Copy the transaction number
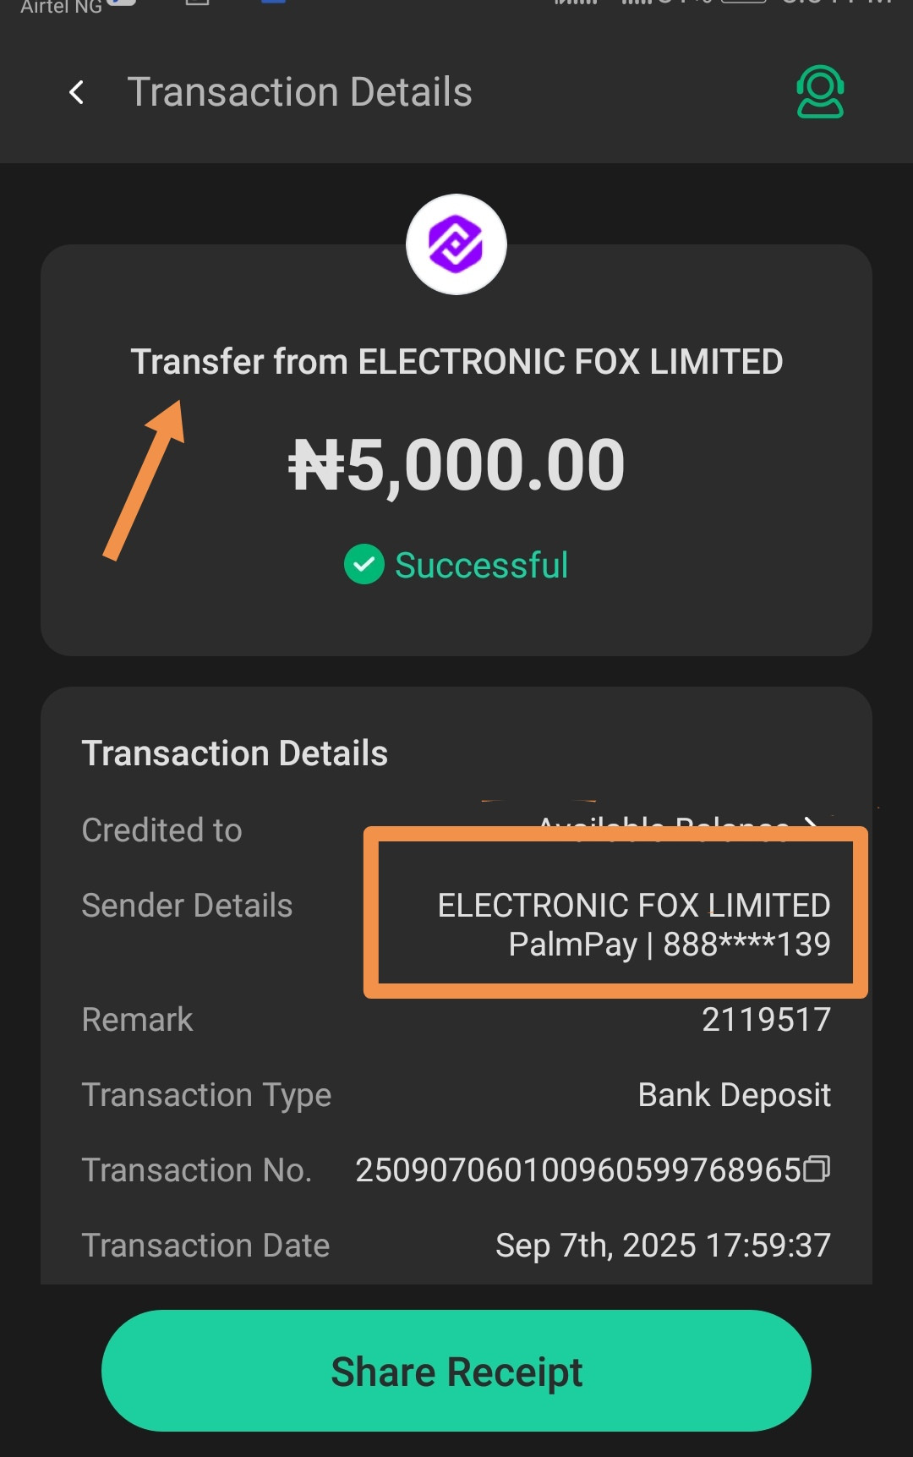The width and height of the screenshot is (913, 1457). 817,1169
